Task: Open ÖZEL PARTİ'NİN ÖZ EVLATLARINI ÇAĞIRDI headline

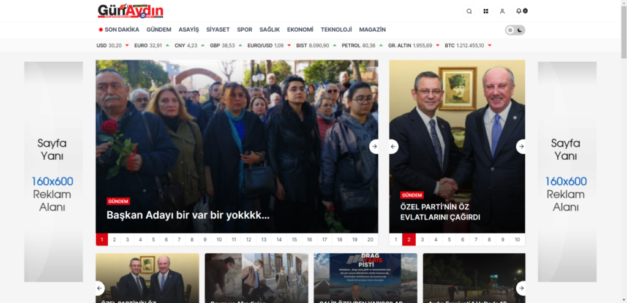Action: [x=440, y=212]
